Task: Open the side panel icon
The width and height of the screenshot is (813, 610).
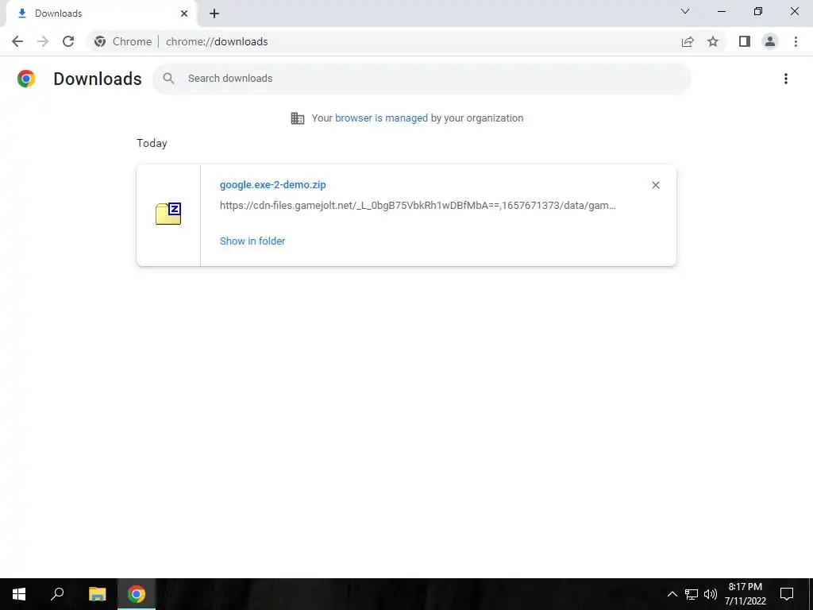Action: [745, 41]
